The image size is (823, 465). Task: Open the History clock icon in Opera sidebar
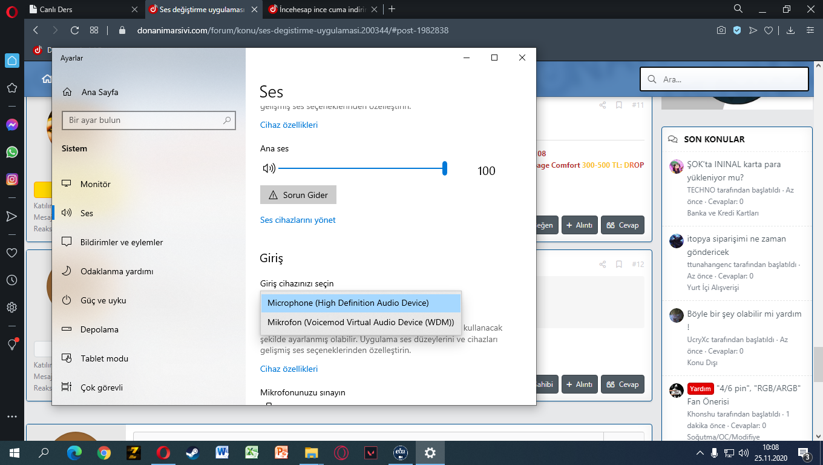[x=11, y=280]
